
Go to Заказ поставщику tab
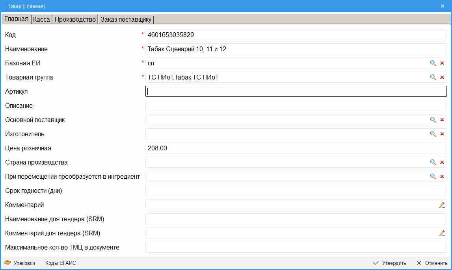126,19
